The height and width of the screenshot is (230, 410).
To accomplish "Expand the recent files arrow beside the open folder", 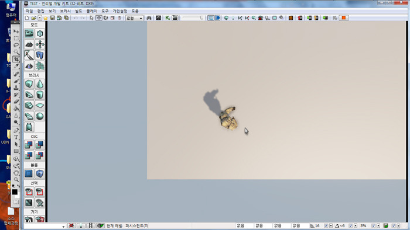I will (x=40, y=18).
